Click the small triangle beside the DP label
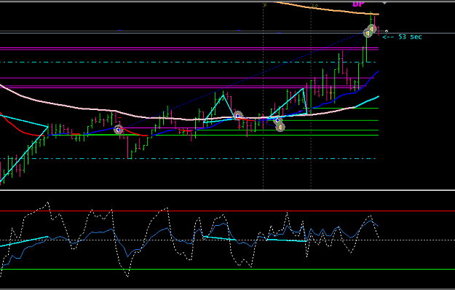Screen dimensions: 455x290 coord(384,3)
